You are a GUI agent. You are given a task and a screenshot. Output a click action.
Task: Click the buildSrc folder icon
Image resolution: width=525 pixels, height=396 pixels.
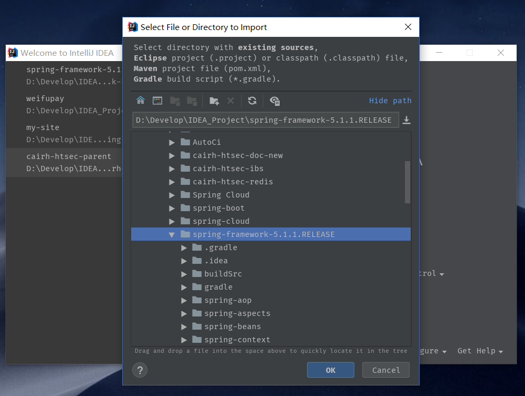point(197,273)
